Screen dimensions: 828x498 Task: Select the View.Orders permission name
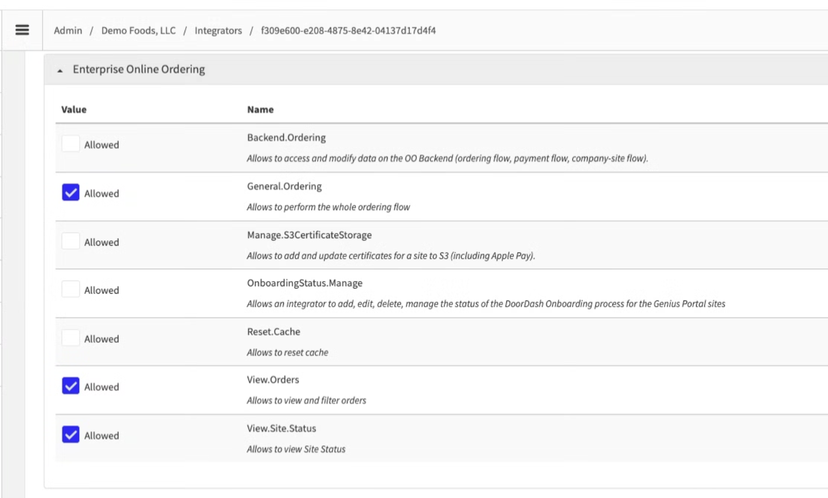(x=273, y=380)
